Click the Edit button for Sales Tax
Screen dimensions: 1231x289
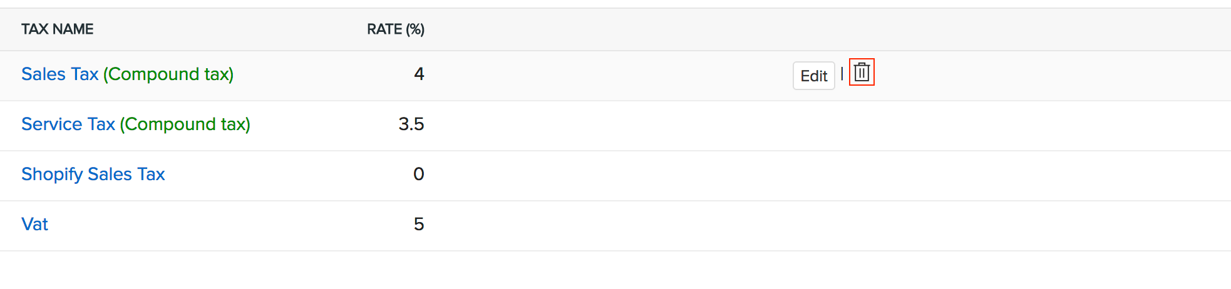(813, 76)
